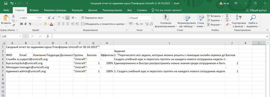Click the Вставить cells button
Image resolution: width=270 pixels, height=97 pixels.
(214, 16)
